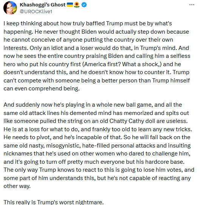This screenshot has height=205, width=200.
Task: Click the Ukraine flag emoji in name
Action: (x=70, y=5)
